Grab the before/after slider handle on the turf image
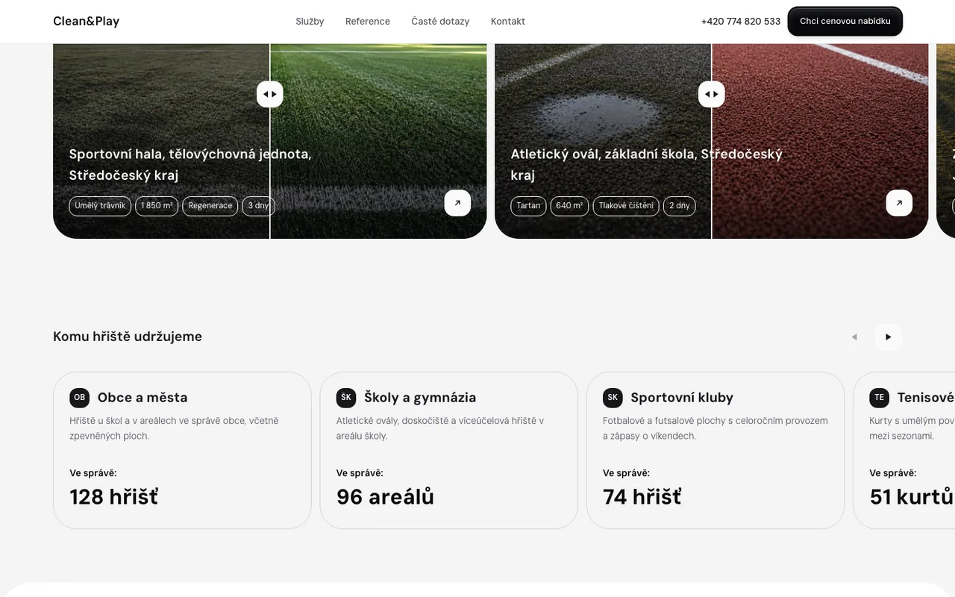The height and width of the screenshot is (597, 955). click(270, 94)
